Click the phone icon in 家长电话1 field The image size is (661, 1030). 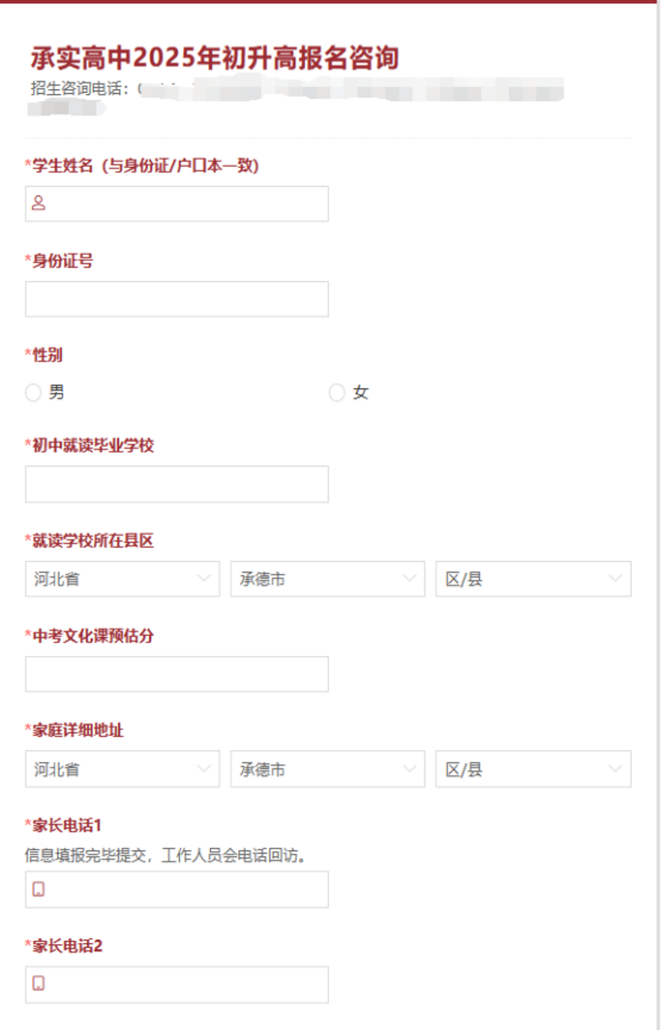[38, 890]
